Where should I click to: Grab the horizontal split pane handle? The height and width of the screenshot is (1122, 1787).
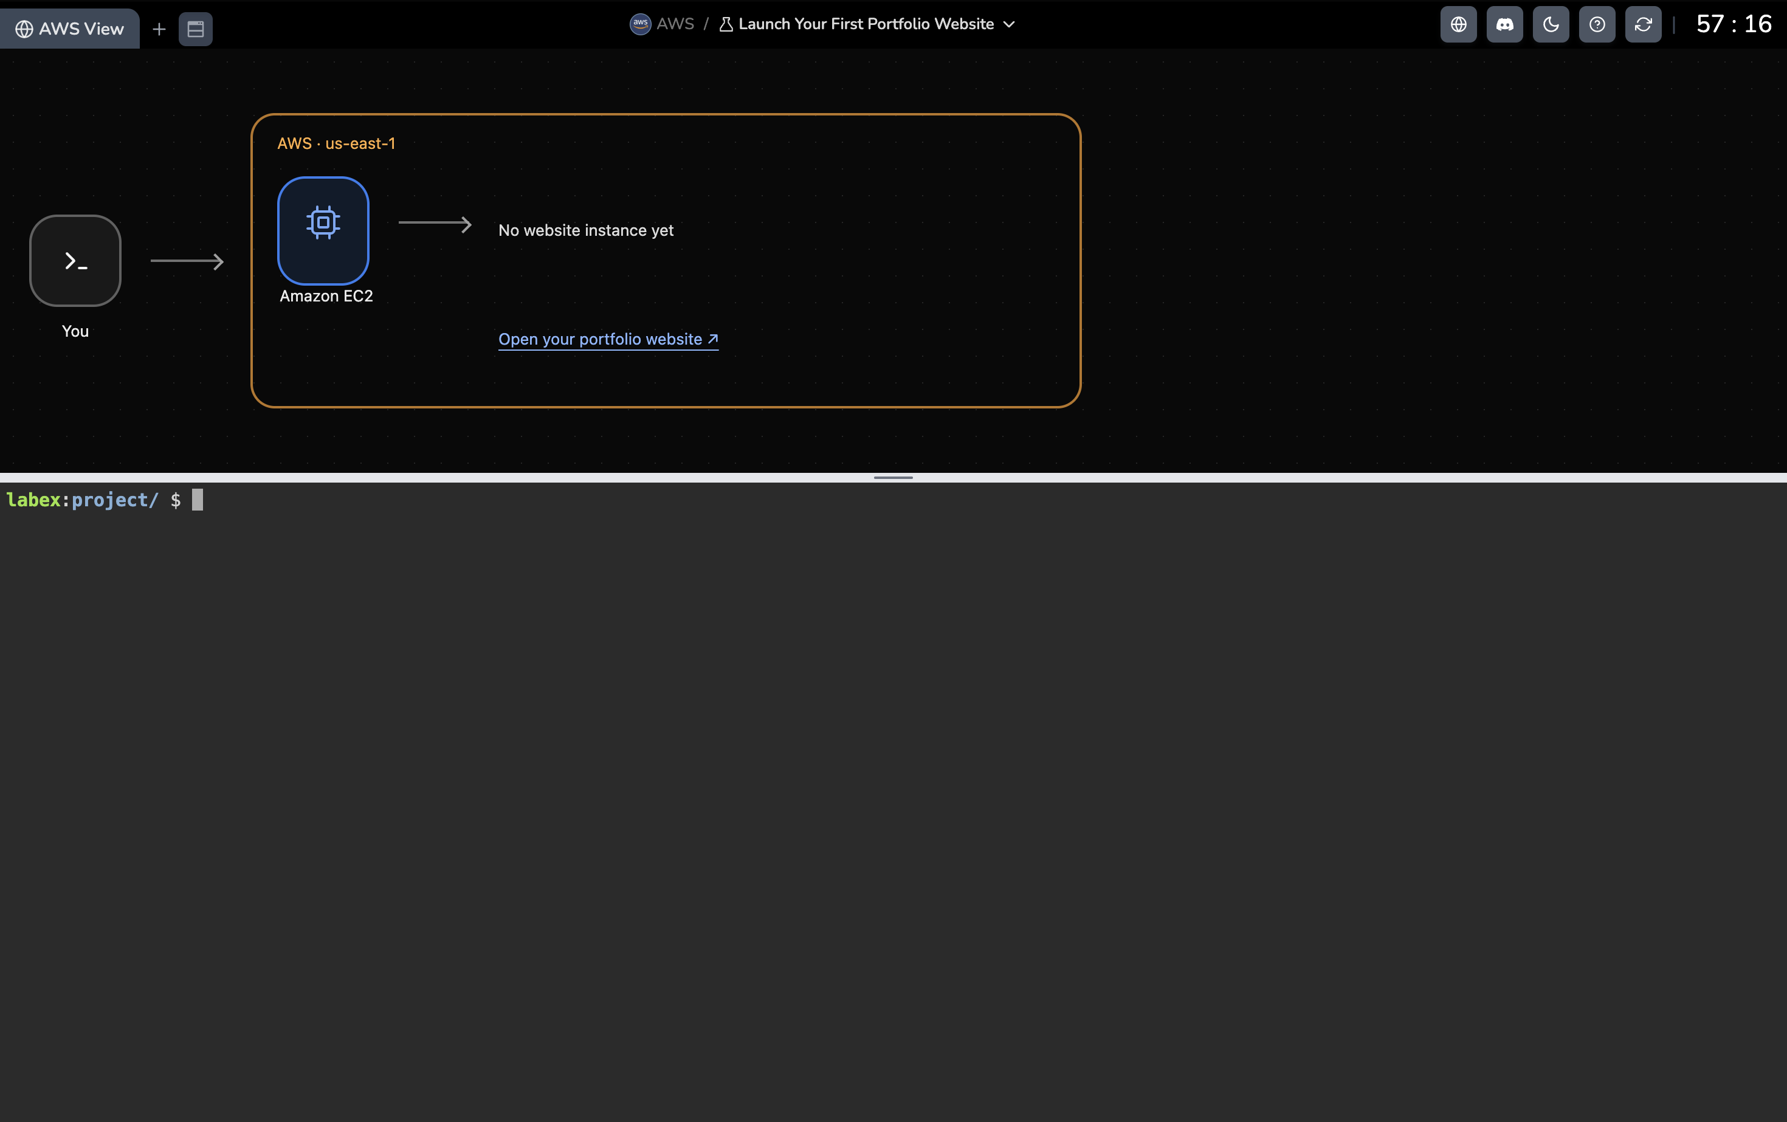[x=893, y=477]
